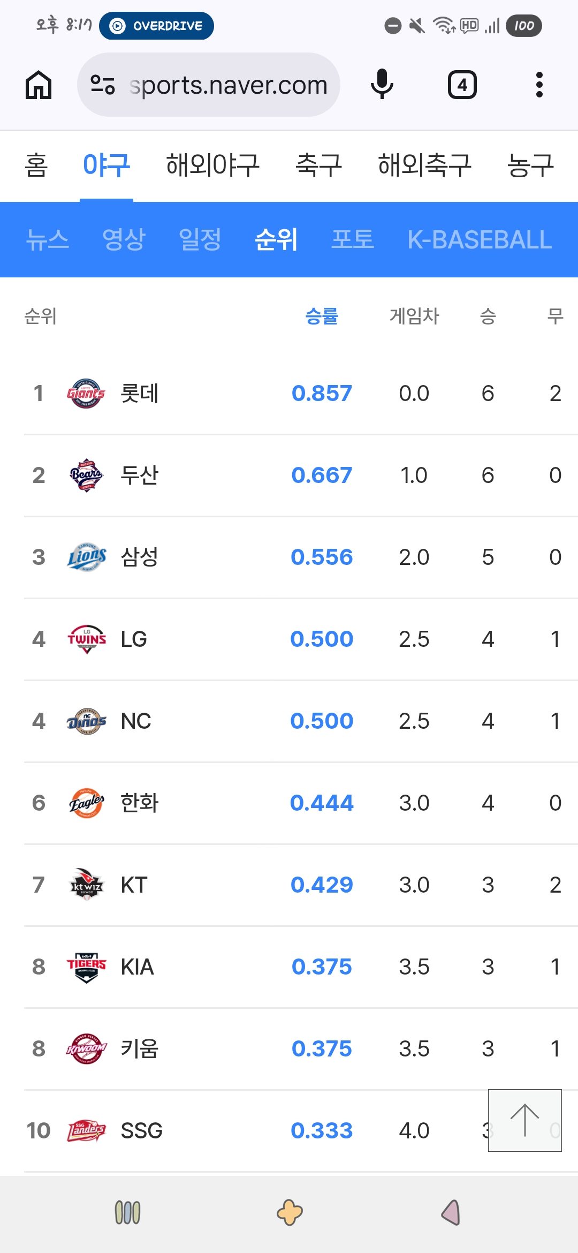Tap the browser home icon

click(x=39, y=85)
